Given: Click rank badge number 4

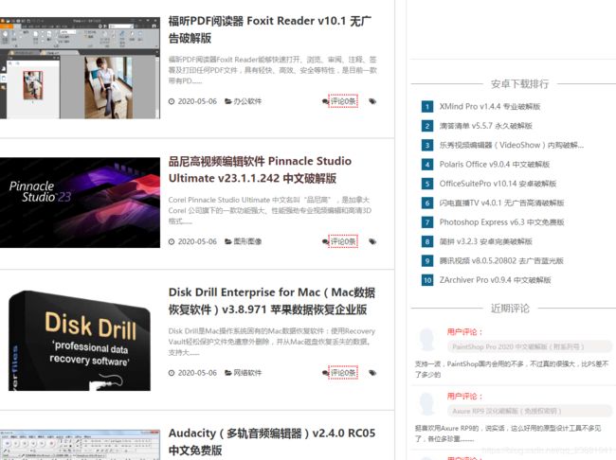Looking at the screenshot, I should pos(427,164).
